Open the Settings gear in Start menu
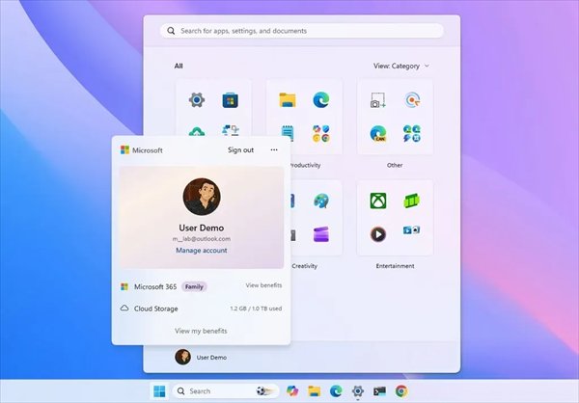579x403 pixels. click(x=197, y=100)
